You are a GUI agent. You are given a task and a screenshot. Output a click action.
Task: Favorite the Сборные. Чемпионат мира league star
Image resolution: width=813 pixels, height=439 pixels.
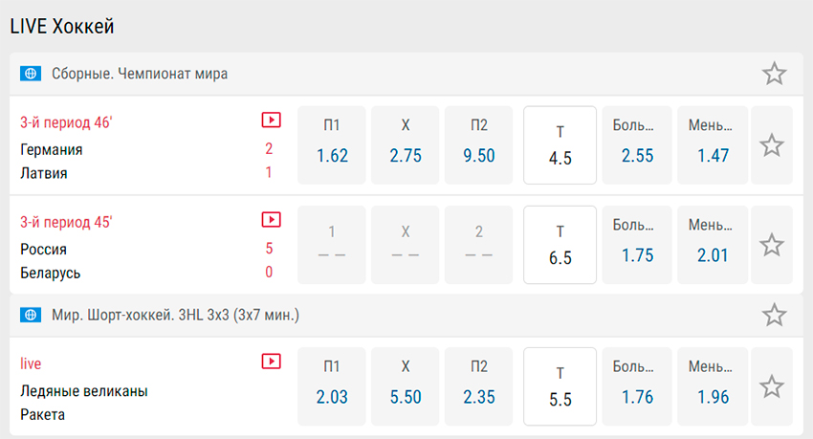(774, 74)
